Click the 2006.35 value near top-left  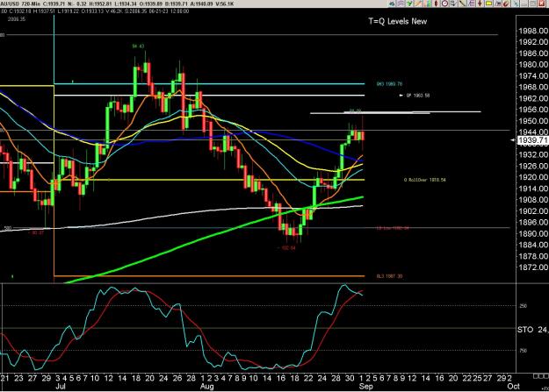(17, 19)
